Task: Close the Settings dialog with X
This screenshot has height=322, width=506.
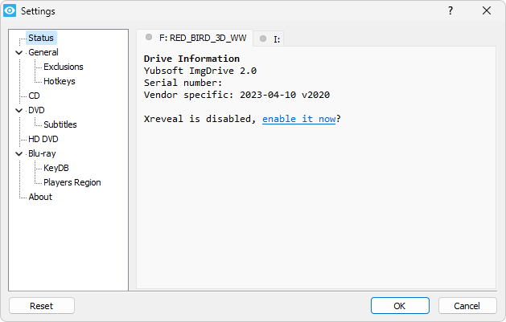Action: click(x=487, y=10)
